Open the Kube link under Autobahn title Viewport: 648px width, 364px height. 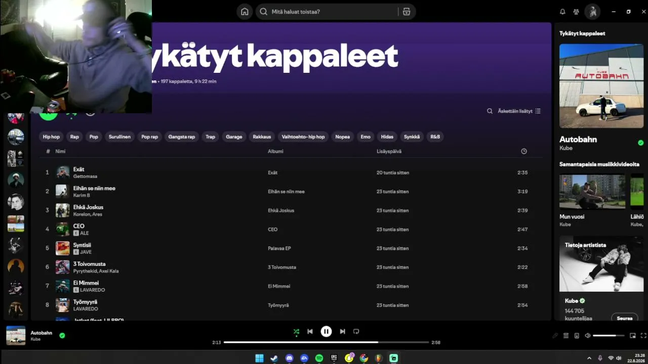pyautogui.click(x=566, y=148)
